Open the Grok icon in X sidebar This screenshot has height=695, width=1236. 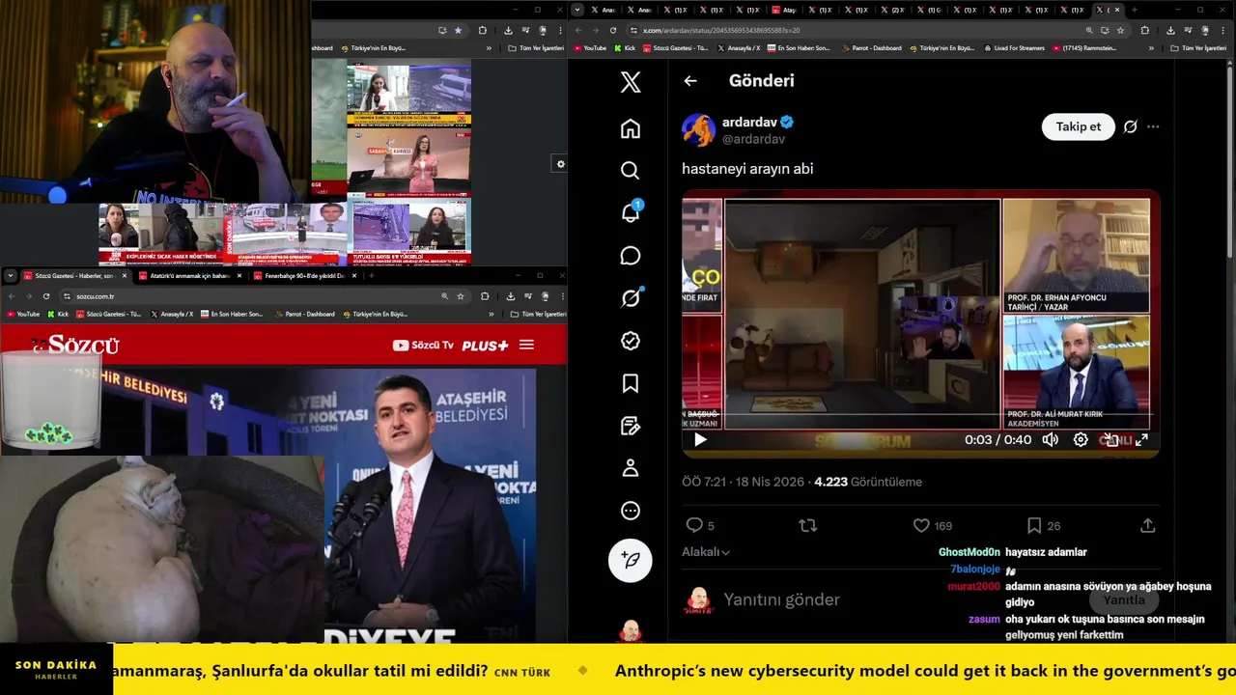pos(631,298)
